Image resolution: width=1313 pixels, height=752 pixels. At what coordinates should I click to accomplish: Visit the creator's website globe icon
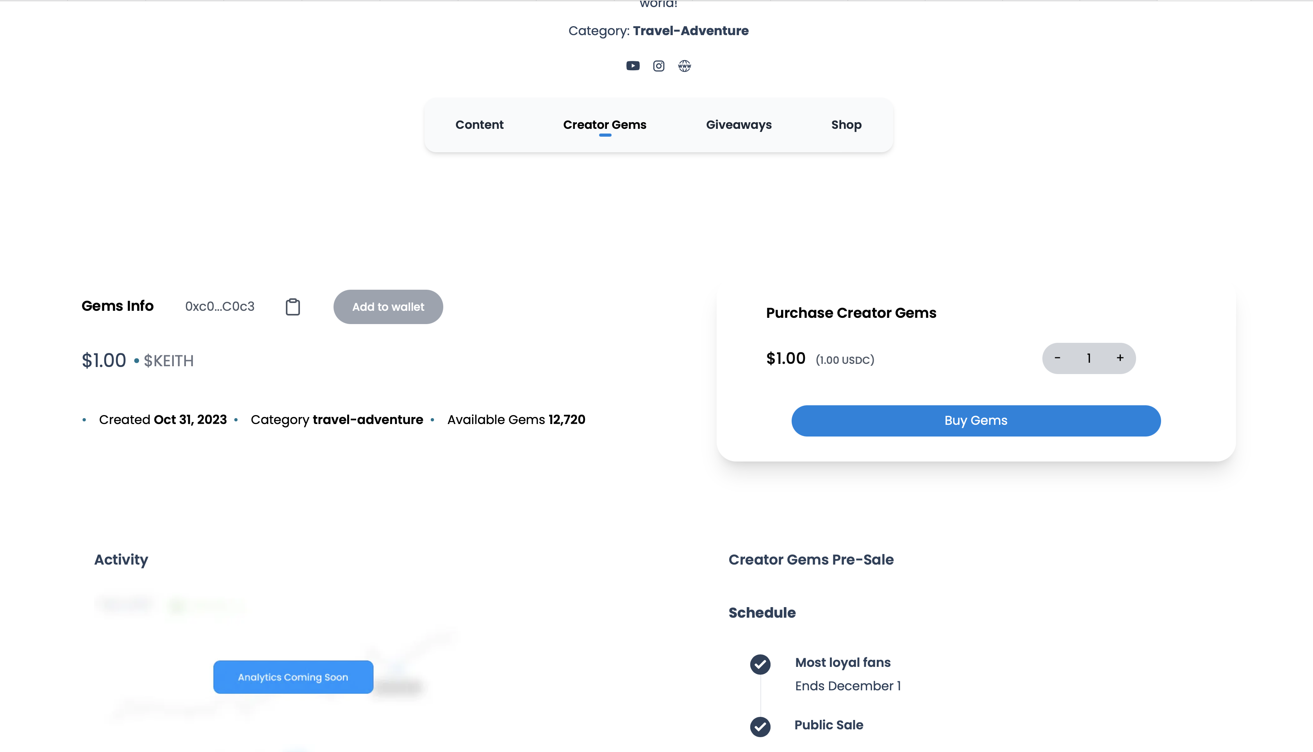click(684, 66)
